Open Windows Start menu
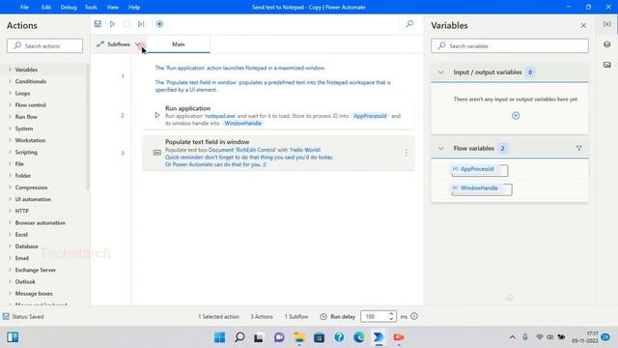The width and height of the screenshot is (618, 348). [x=219, y=337]
